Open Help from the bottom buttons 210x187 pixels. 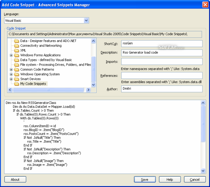tap(170, 179)
